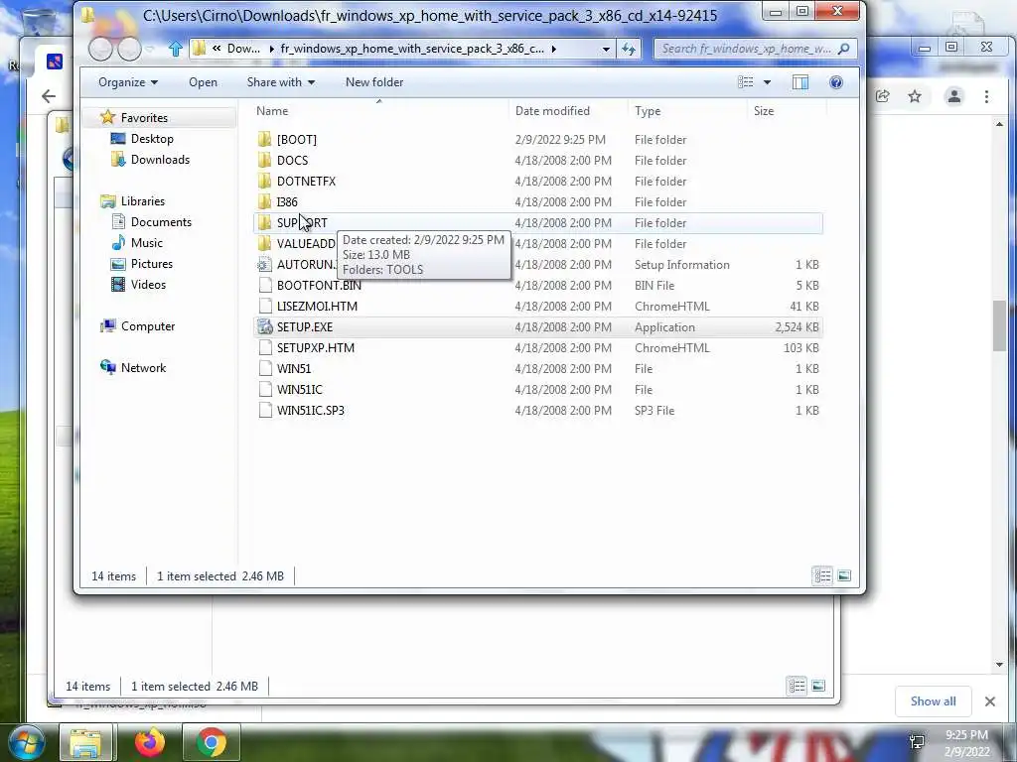Launch Firefox from the taskbar
The image size is (1017, 762).
pos(150,742)
